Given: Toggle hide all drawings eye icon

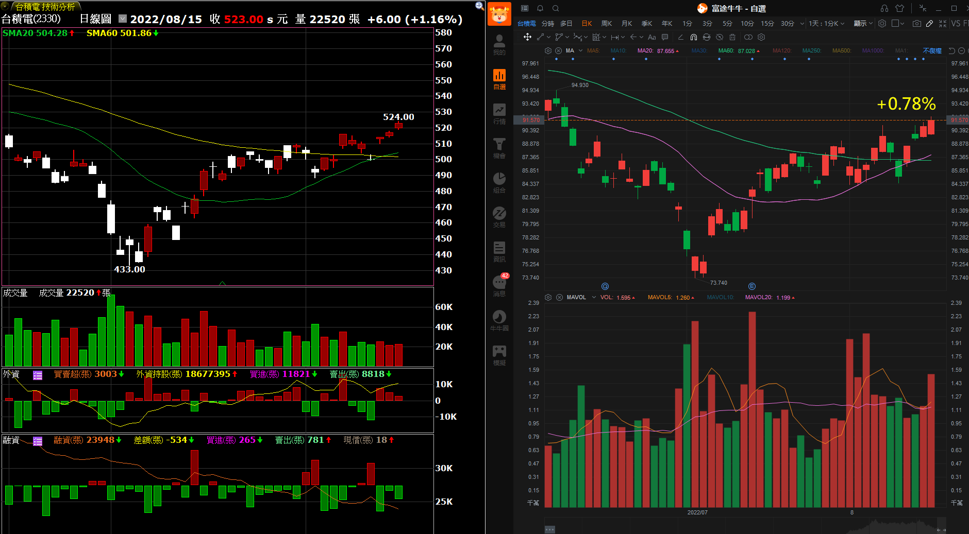Looking at the screenshot, I should point(720,37).
